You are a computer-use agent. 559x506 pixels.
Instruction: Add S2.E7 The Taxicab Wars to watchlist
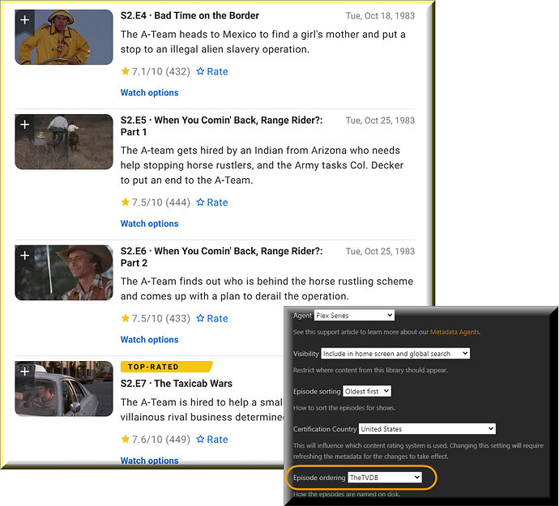[x=24, y=372]
